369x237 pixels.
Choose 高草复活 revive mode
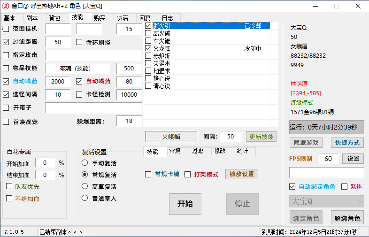click(85, 186)
